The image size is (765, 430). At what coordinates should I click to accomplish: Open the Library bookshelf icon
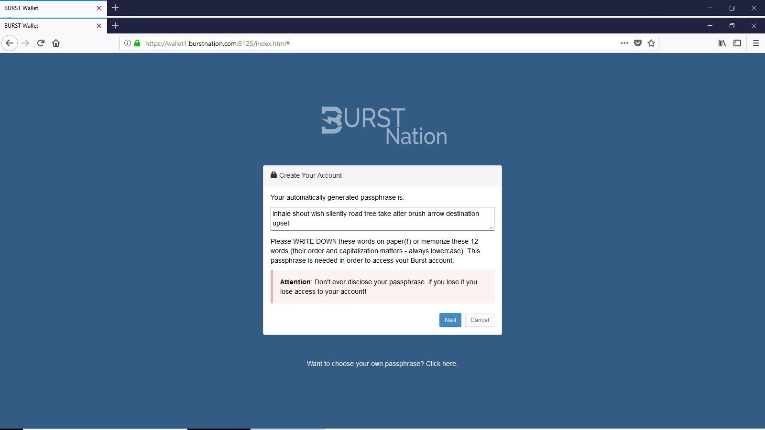pos(722,43)
